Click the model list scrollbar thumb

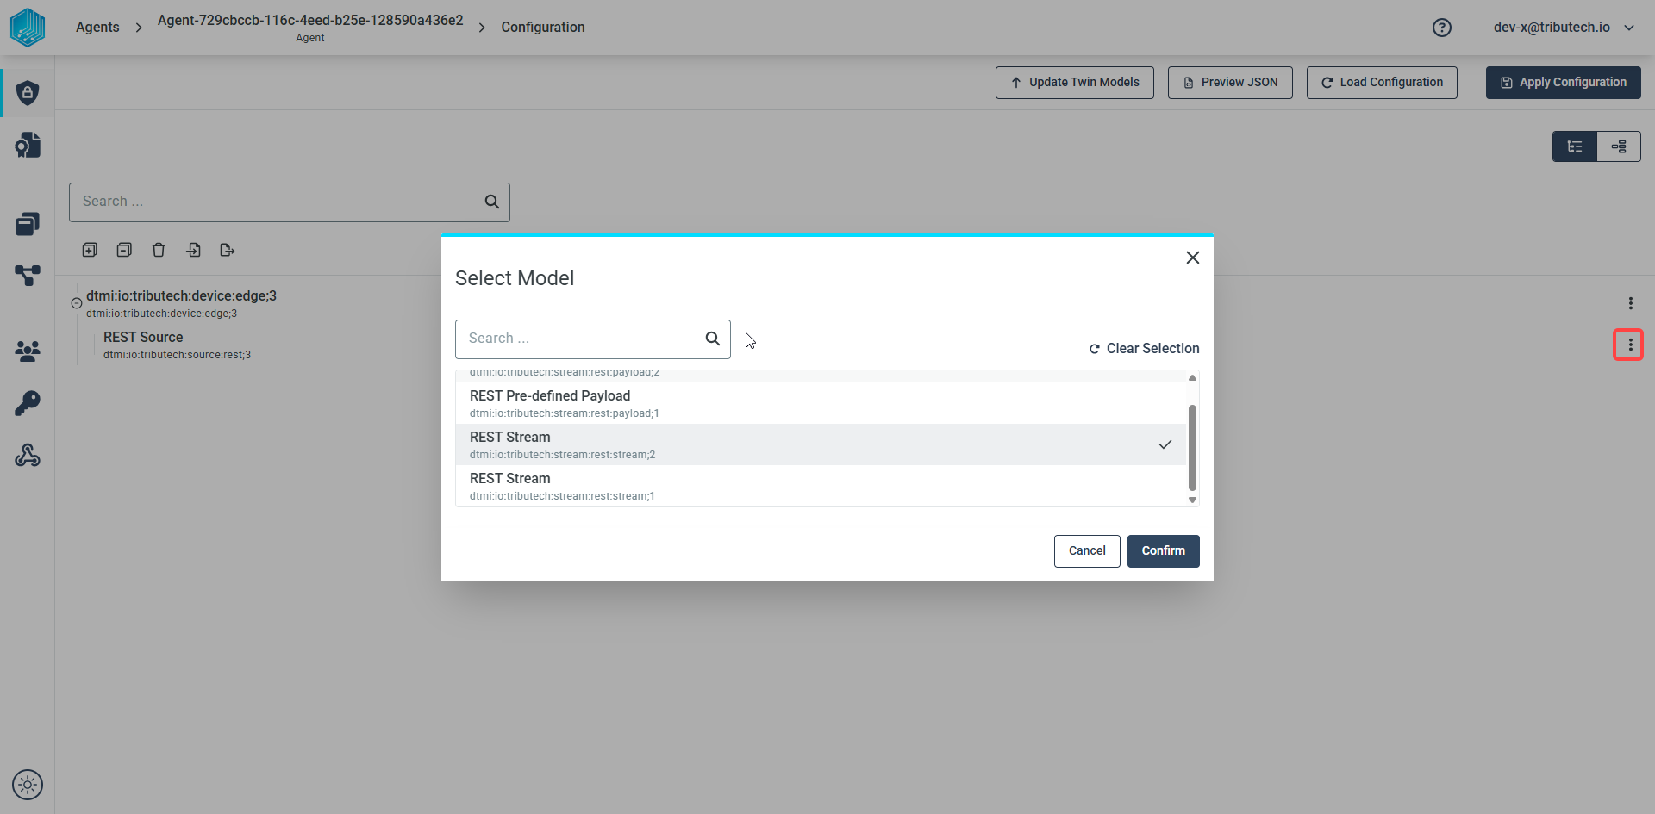tap(1192, 447)
